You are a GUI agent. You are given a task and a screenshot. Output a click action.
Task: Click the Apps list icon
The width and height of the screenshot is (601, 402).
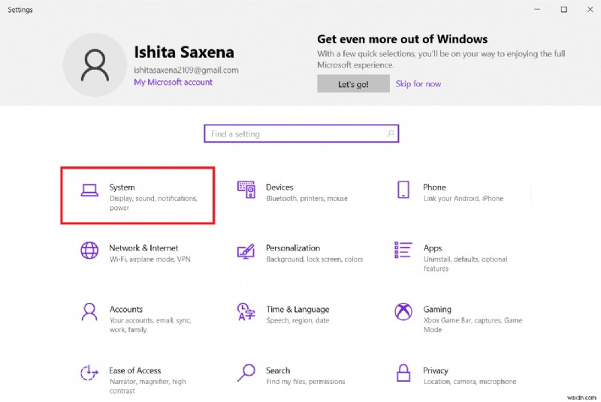tap(403, 250)
